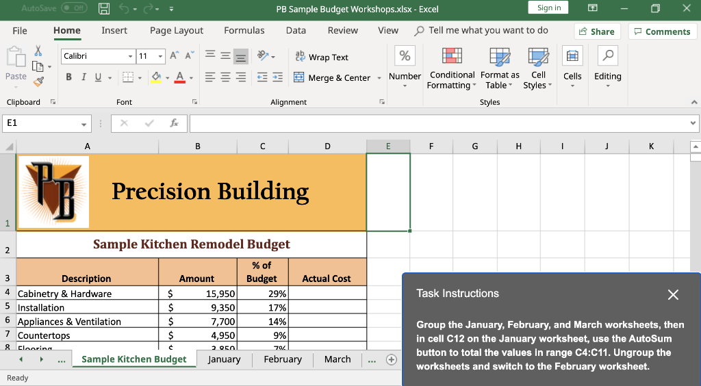Open Alignment settings dialog launcher
The height and width of the screenshot is (386, 701).
tap(382, 102)
